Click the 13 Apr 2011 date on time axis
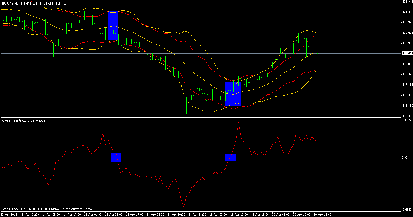 [9, 215]
